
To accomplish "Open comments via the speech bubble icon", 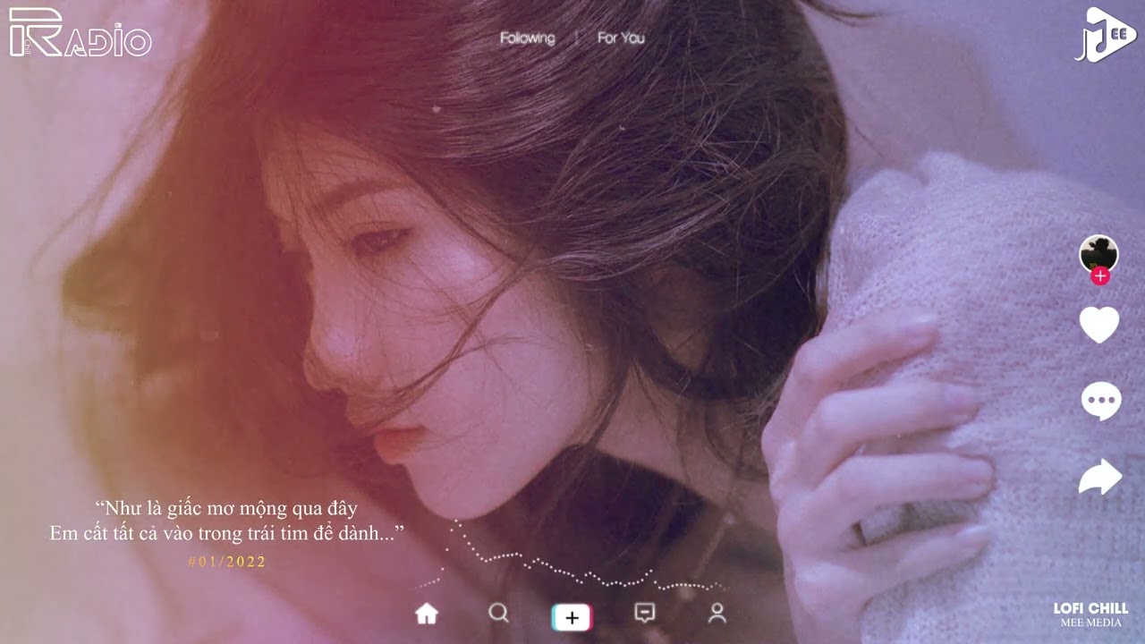I will click(1100, 400).
